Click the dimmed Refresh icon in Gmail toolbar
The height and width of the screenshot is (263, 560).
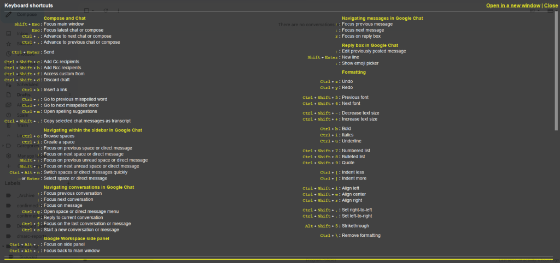(x=106, y=11)
